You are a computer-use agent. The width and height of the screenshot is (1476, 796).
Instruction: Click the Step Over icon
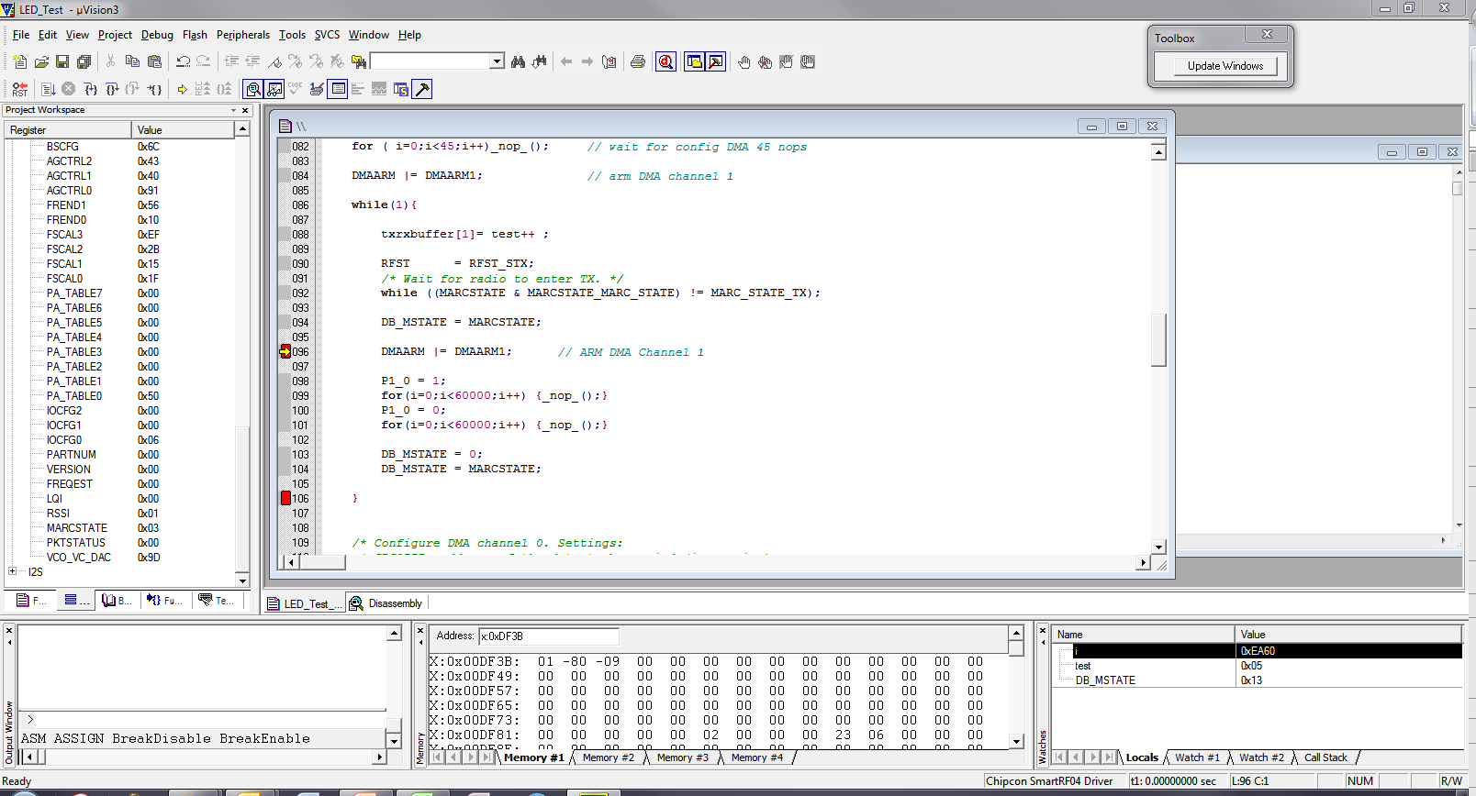111,89
